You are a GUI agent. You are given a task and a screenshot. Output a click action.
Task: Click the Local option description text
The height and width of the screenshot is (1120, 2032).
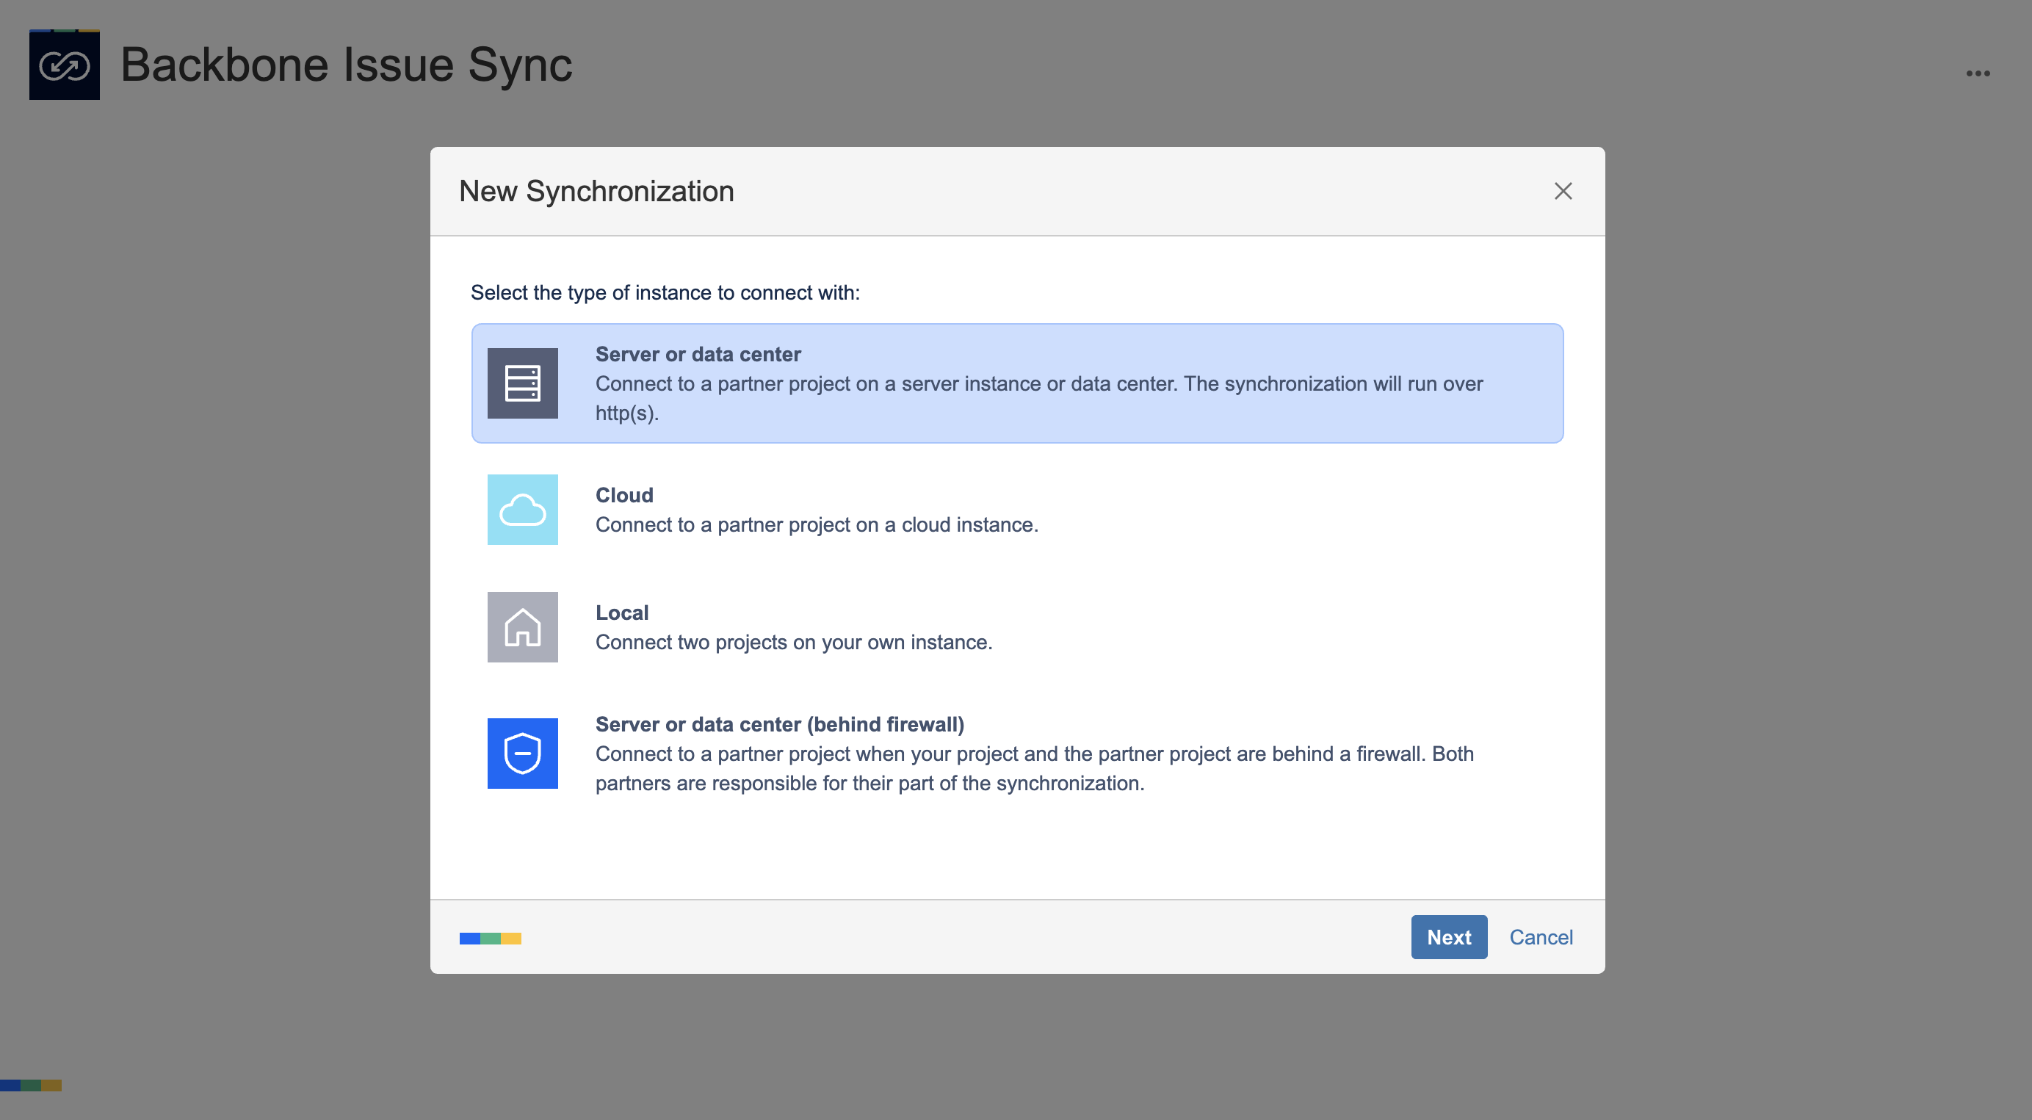pyautogui.click(x=794, y=642)
